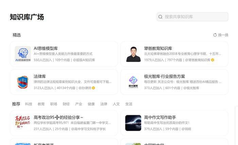The image size is (238, 145).
Task: Open 极光智库·行业报告方案 title
Action: (x=165, y=76)
